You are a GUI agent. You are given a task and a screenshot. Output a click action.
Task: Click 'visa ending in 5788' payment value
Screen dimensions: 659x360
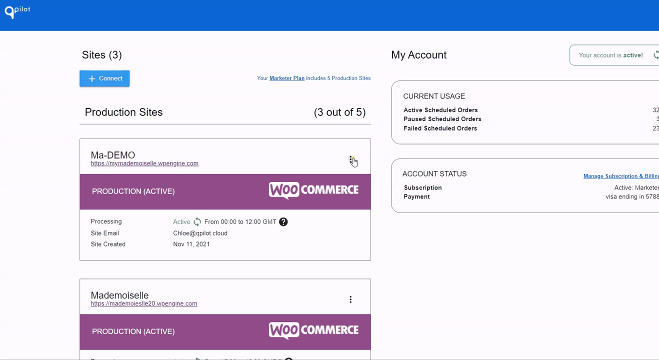[x=632, y=196]
